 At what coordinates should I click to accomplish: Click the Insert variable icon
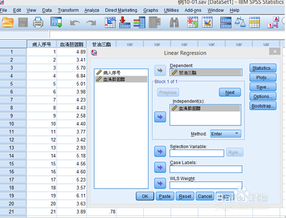[x=207, y=22]
